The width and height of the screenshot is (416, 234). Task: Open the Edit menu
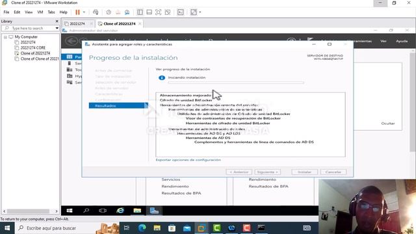pos(17,12)
